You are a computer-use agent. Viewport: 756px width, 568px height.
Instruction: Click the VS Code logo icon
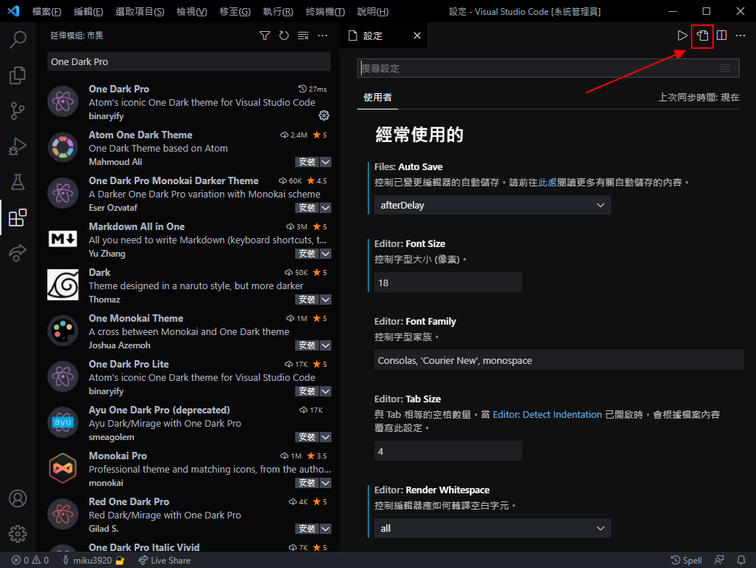[x=13, y=11]
